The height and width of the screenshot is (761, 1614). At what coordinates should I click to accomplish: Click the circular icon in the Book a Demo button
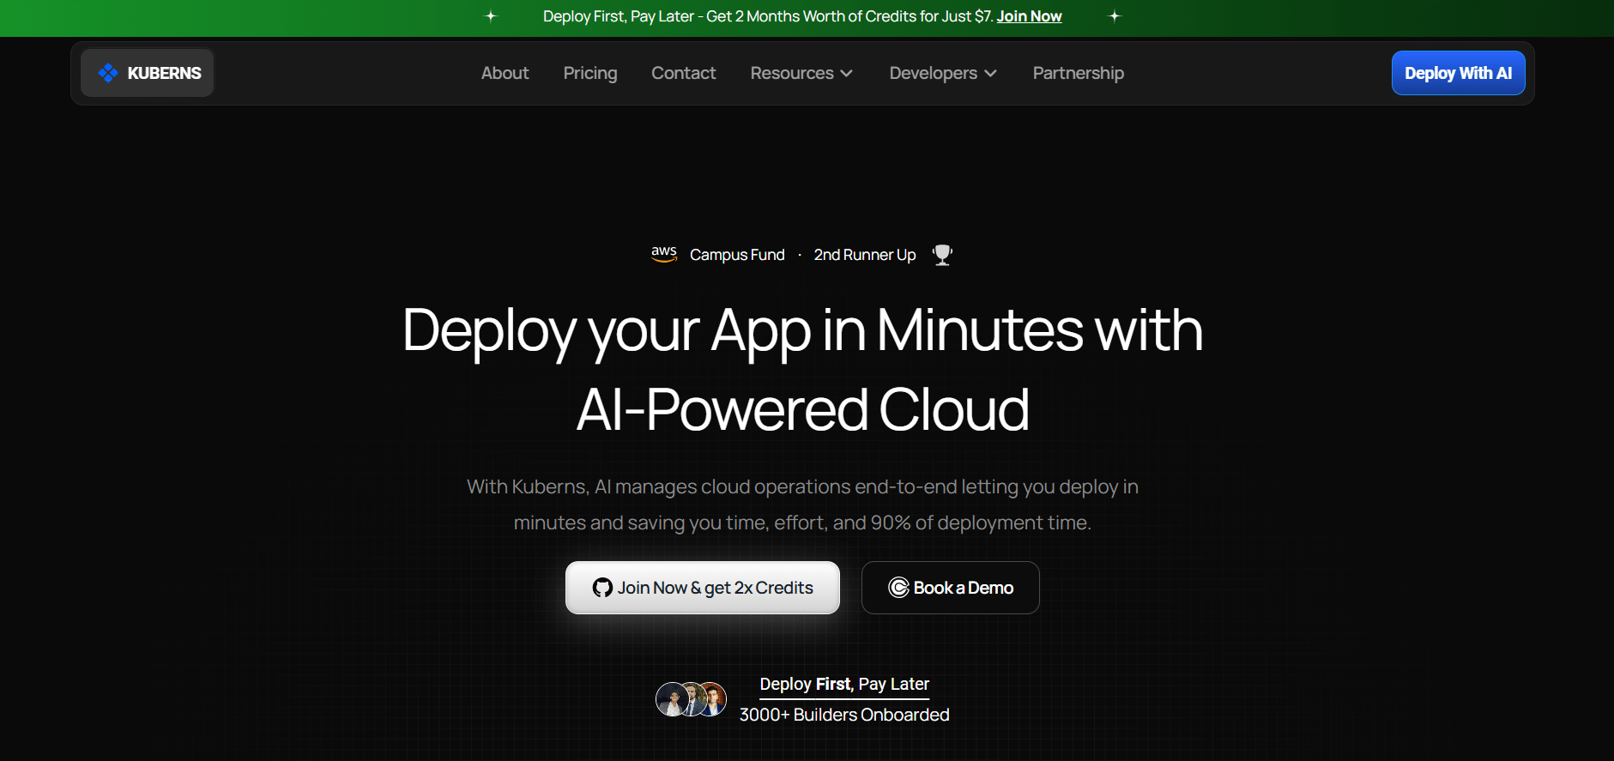pos(898,588)
